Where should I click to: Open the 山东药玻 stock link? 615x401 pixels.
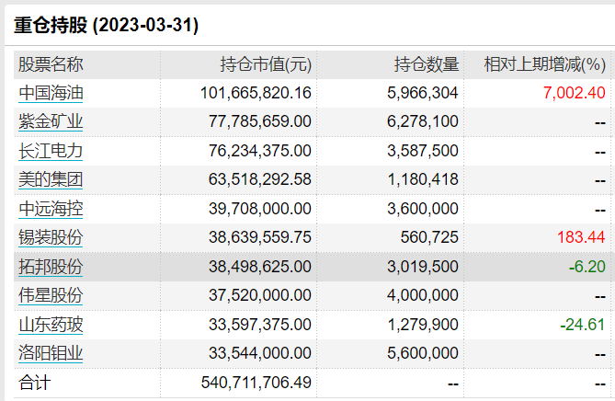point(51,325)
